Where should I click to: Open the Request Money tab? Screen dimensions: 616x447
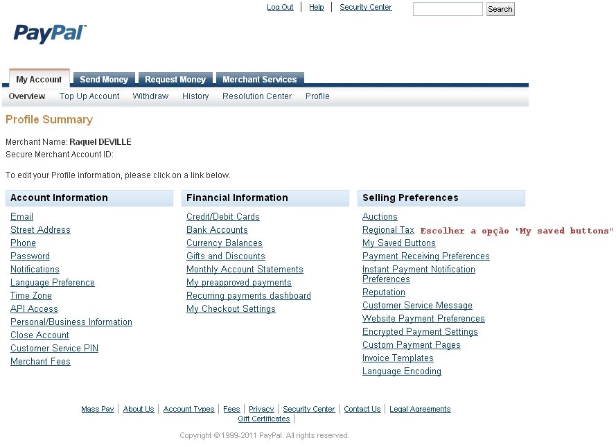pyautogui.click(x=175, y=79)
